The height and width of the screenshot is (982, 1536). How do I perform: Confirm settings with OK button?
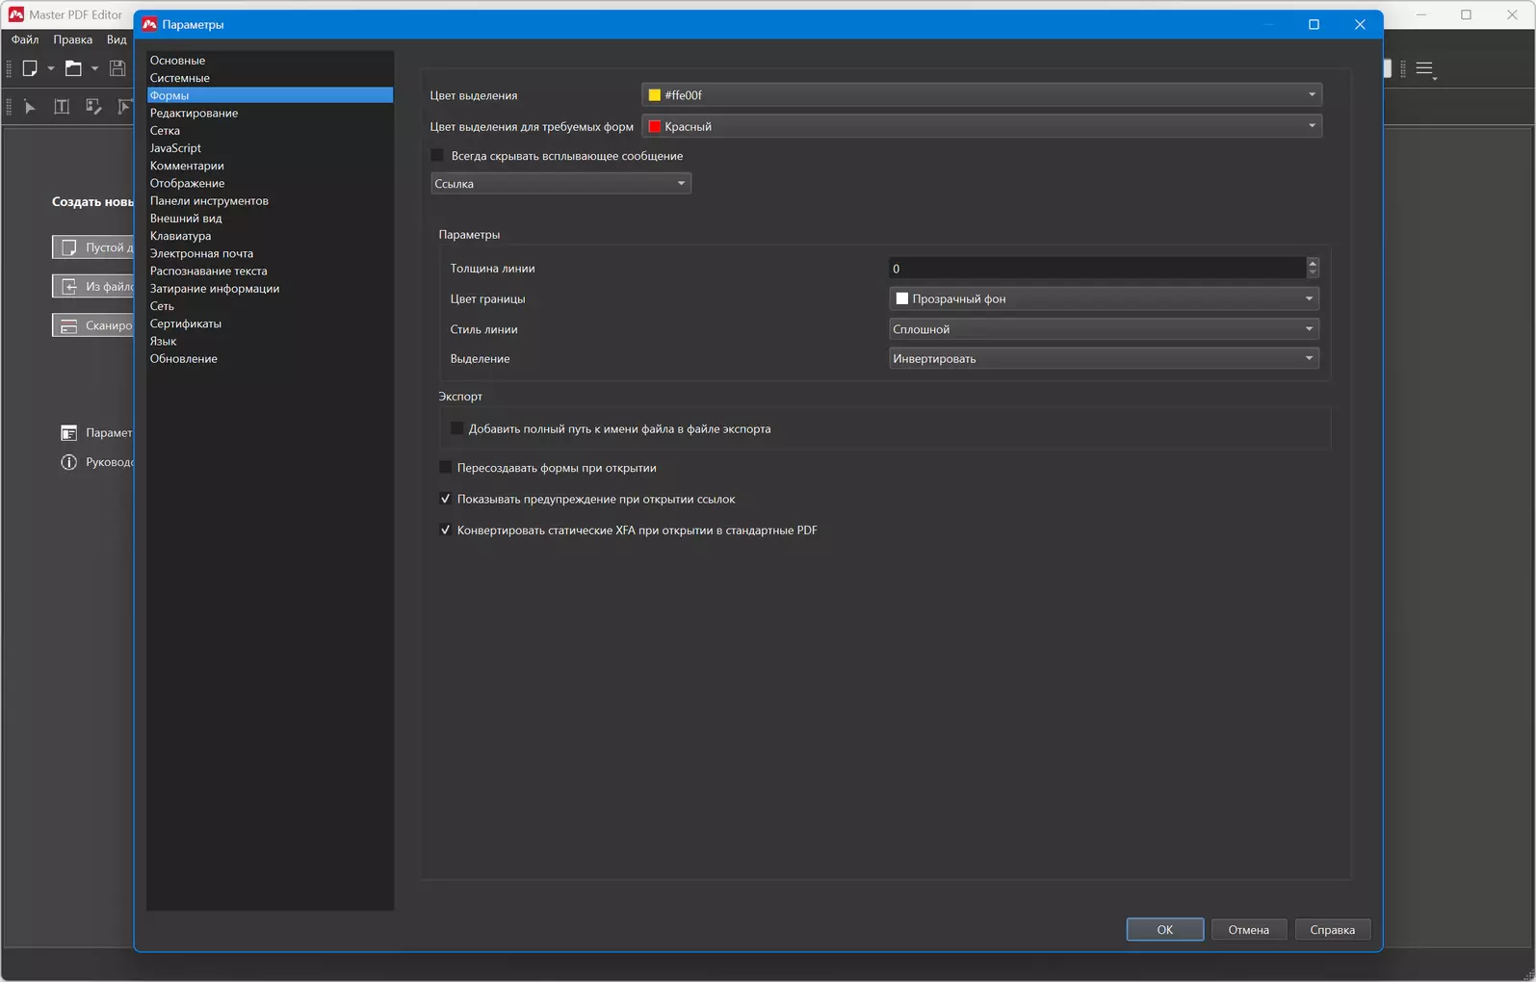point(1165,930)
